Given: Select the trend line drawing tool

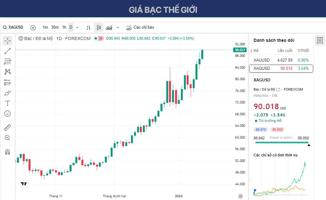Looking at the screenshot, I should (x=7, y=51).
